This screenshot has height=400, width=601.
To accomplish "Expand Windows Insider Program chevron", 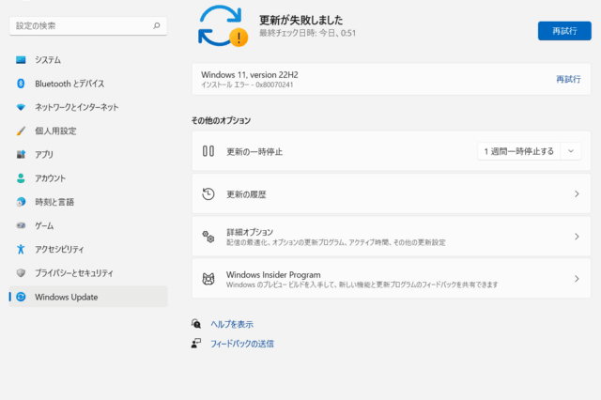I will (577, 279).
